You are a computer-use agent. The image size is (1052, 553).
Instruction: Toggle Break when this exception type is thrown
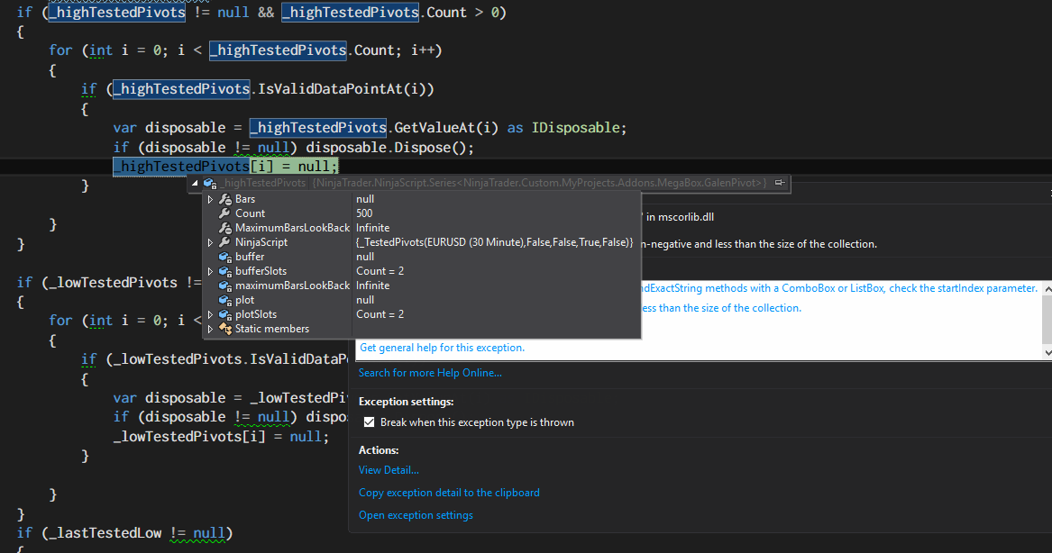point(369,422)
